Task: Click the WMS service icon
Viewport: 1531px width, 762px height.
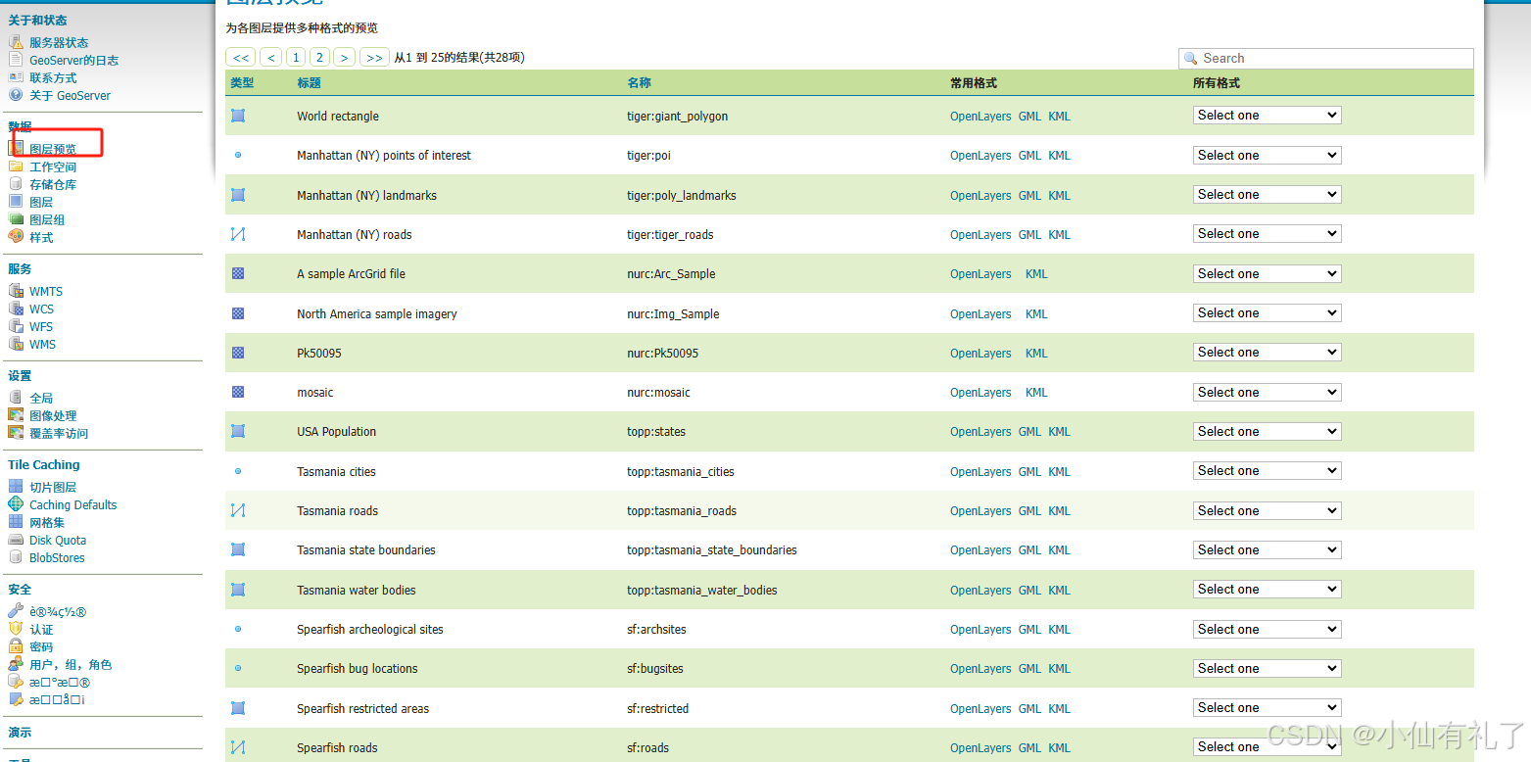Action: [16, 344]
